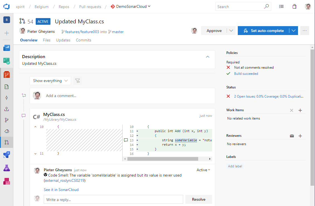Change the comment Active status dropdown
The height and width of the screenshot is (206, 315).
click(203, 170)
